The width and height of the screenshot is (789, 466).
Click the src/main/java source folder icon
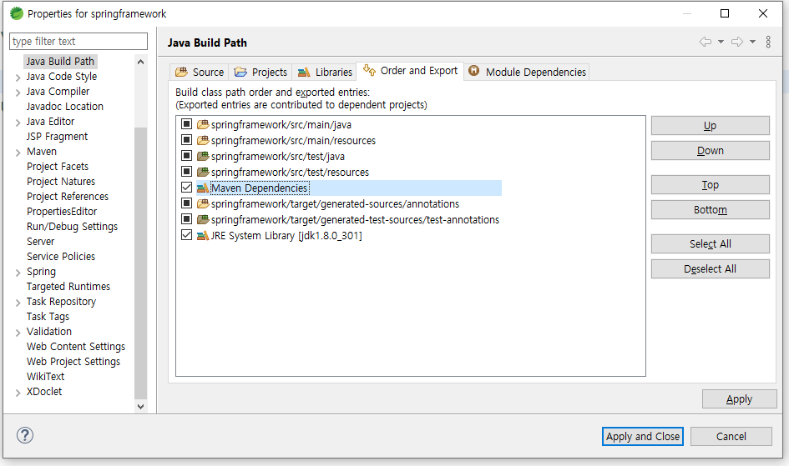pyautogui.click(x=203, y=124)
